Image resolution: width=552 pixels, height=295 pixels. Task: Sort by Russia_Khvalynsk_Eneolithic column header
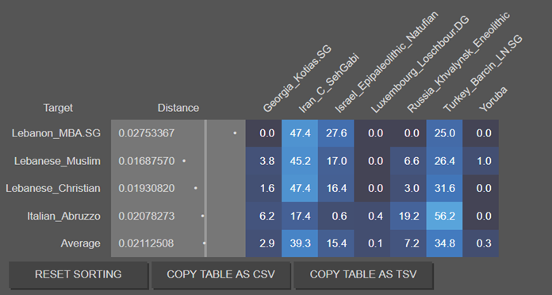458,63
